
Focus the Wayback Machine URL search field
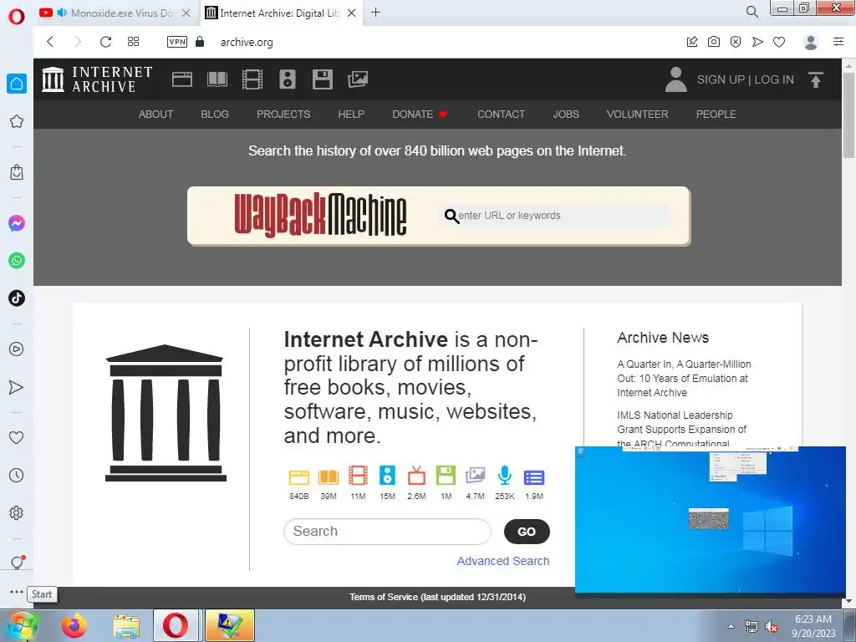tap(557, 216)
